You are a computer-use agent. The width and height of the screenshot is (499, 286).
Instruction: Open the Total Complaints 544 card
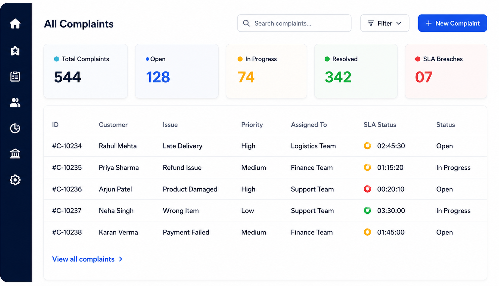[86, 71]
